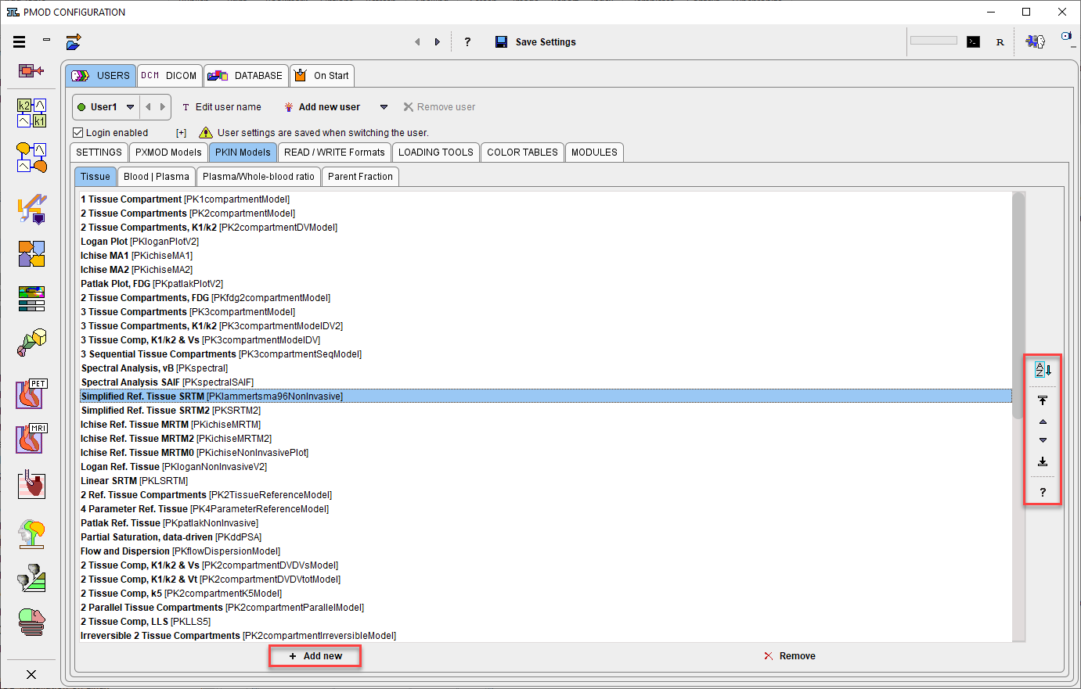This screenshot has height=689, width=1081.
Task: Open the SETTINGS sub-tab
Action: (x=99, y=153)
